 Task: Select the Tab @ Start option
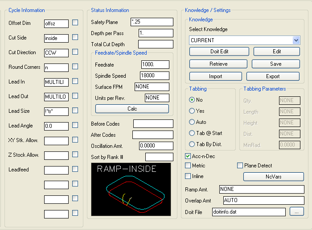tap(192, 133)
